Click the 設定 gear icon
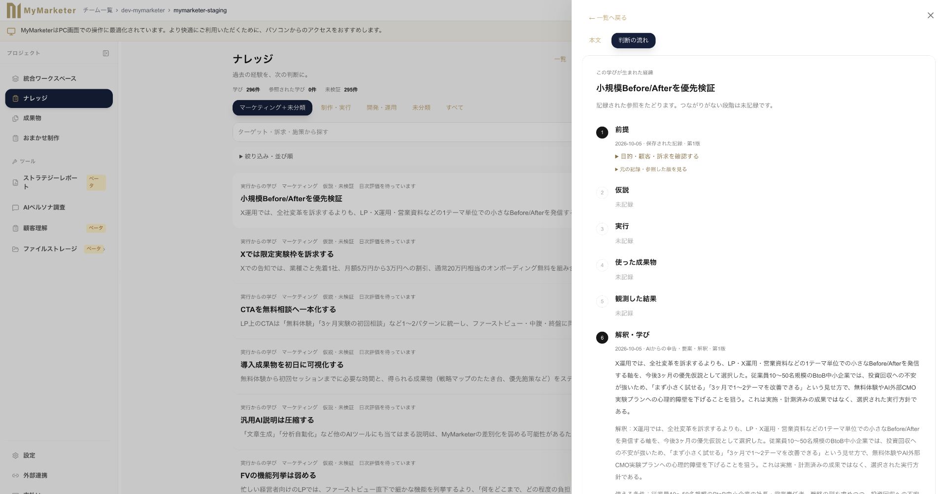This screenshot has width=946, height=494. click(x=15, y=456)
